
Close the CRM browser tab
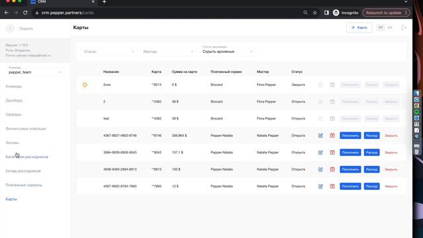pos(93,2)
